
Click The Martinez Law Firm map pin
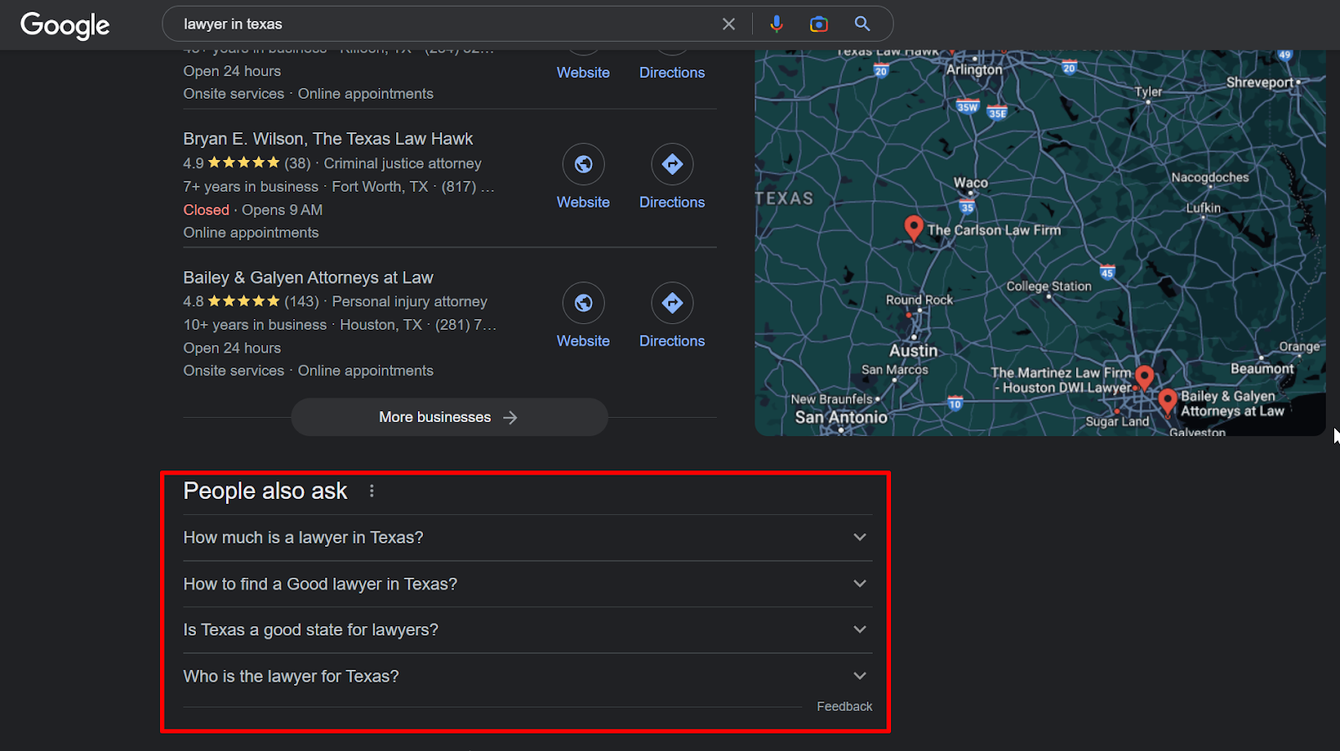coord(1145,378)
